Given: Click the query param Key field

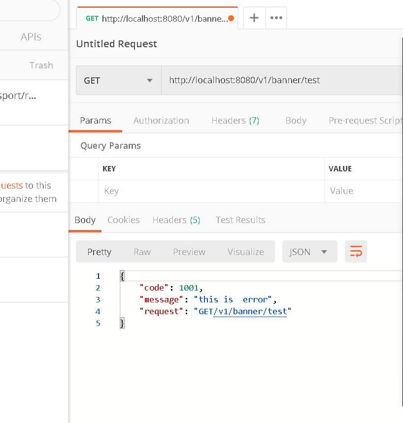Looking at the screenshot, I should 211,191.
